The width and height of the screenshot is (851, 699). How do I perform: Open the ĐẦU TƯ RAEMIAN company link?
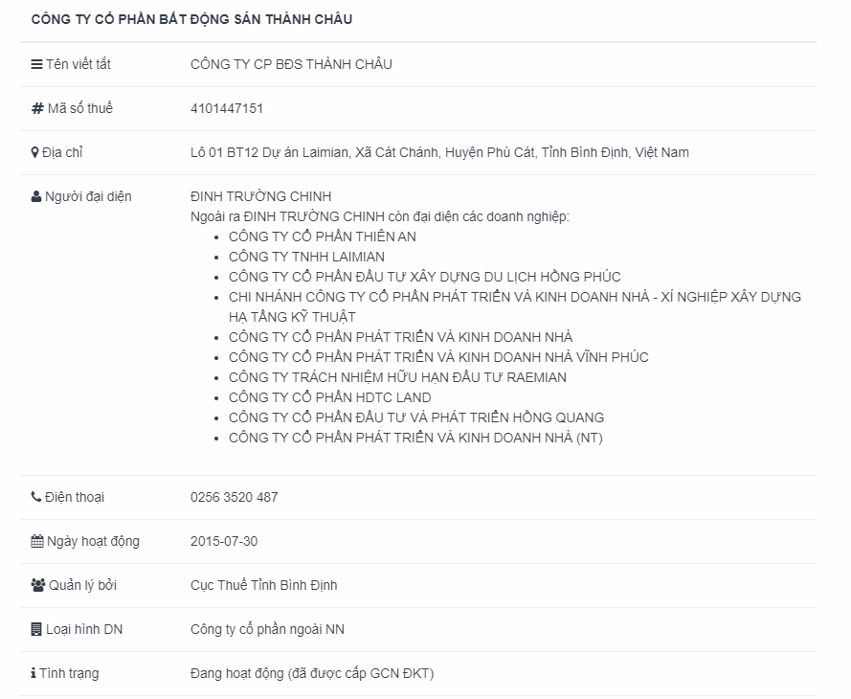pyautogui.click(x=397, y=377)
